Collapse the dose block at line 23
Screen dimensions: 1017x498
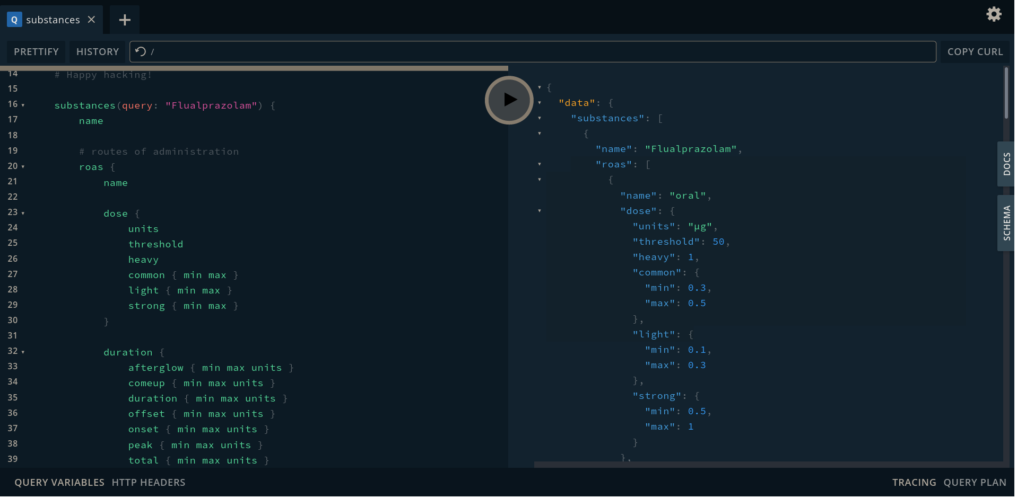click(x=23, y=213)
